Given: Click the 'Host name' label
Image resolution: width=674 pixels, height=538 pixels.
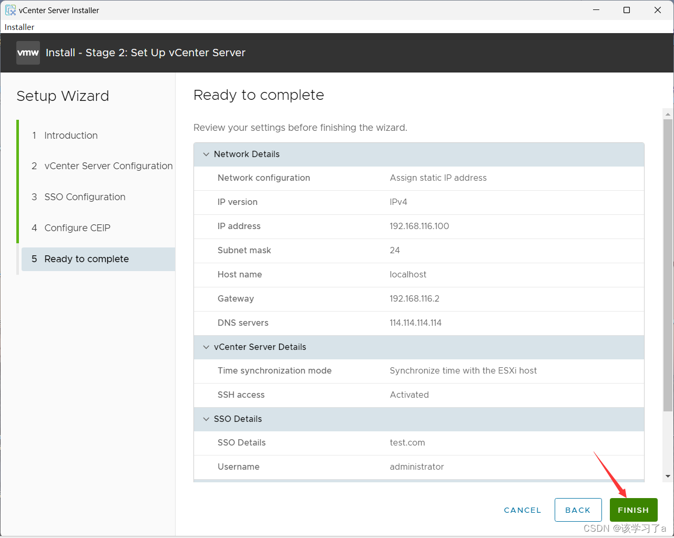Looking at the screenshot, I should pos(240,275).
